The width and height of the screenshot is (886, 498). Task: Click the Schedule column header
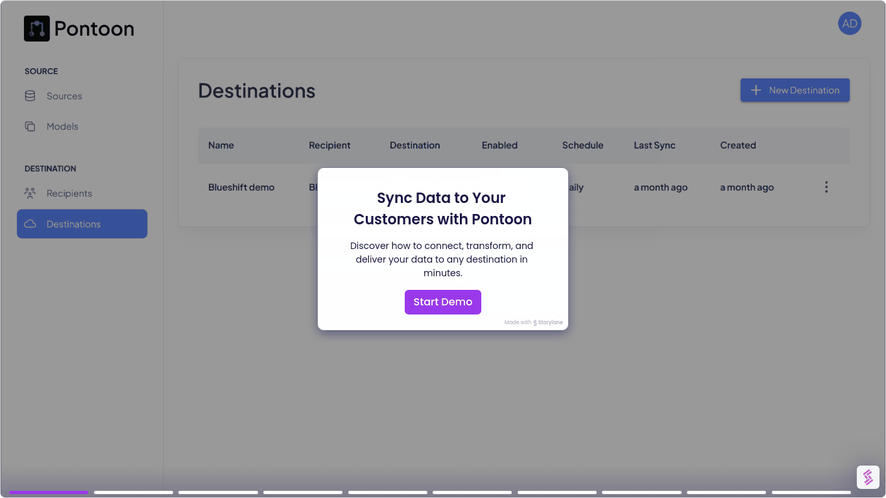click(x=582, y=145)
